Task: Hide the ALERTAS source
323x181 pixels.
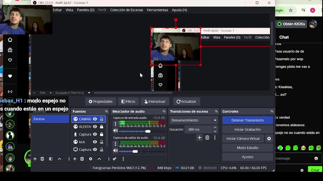Action: pos(95,127)
